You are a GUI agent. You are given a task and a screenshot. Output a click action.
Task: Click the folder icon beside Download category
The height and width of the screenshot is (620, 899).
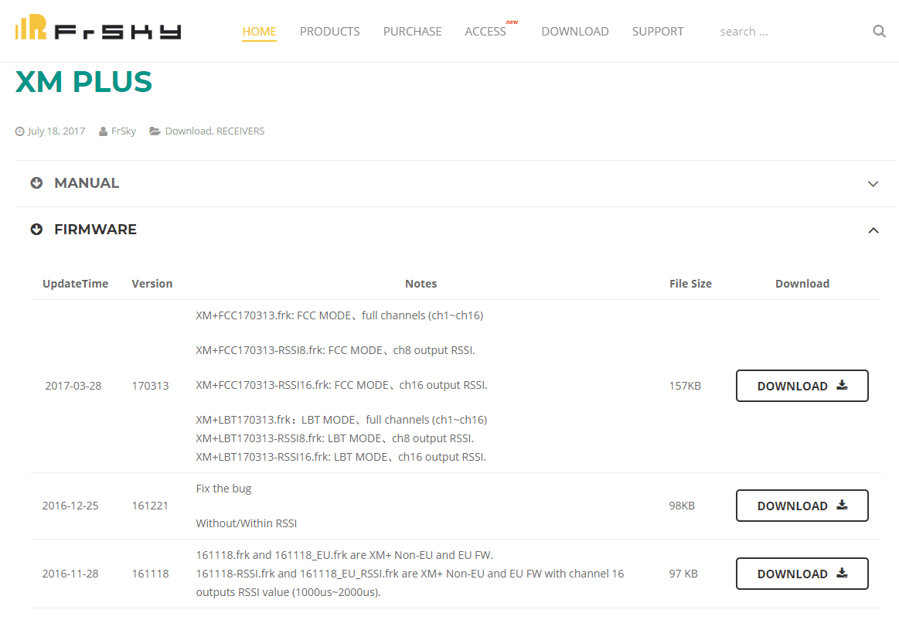click(x=155, y=131)
